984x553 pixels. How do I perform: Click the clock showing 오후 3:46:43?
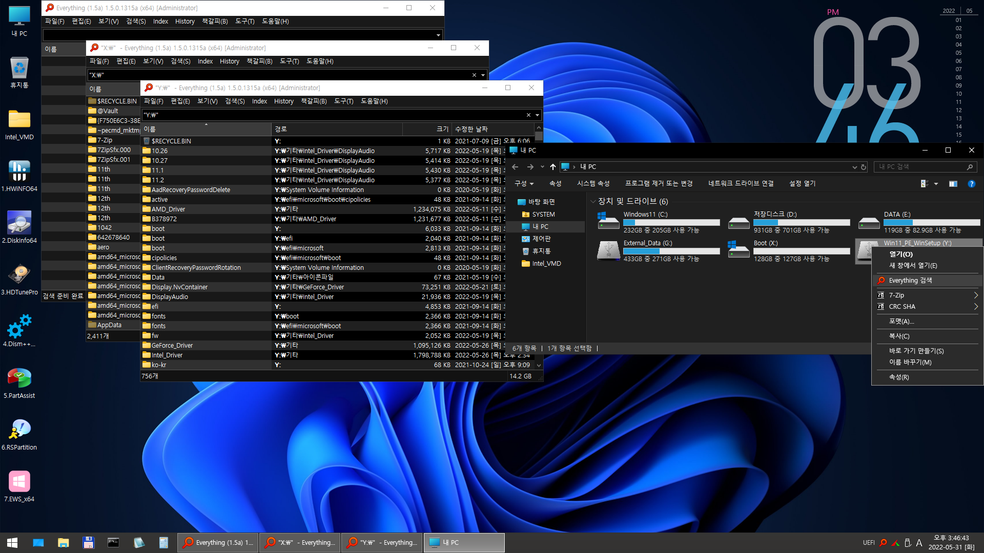[951, 538]
